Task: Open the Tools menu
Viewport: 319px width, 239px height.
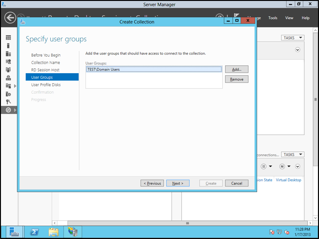Action: (x=272, y=18)
